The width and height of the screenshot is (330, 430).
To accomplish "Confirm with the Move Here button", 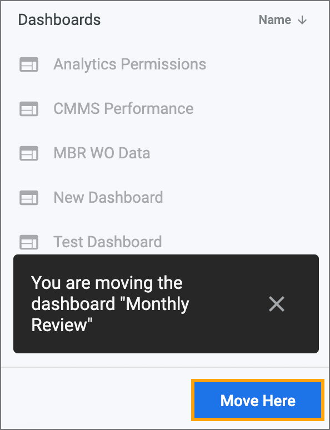I will (x=258, y=400).
